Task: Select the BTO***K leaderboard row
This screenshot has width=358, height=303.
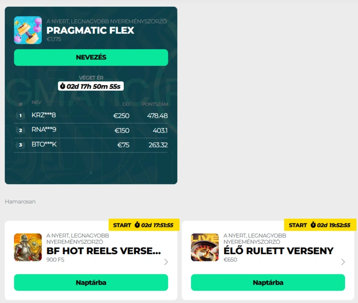Action: 91,145
